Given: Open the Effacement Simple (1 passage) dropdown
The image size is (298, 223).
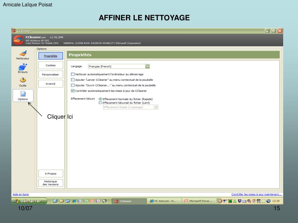Looking at the screenshot, I should click(131, 107).
